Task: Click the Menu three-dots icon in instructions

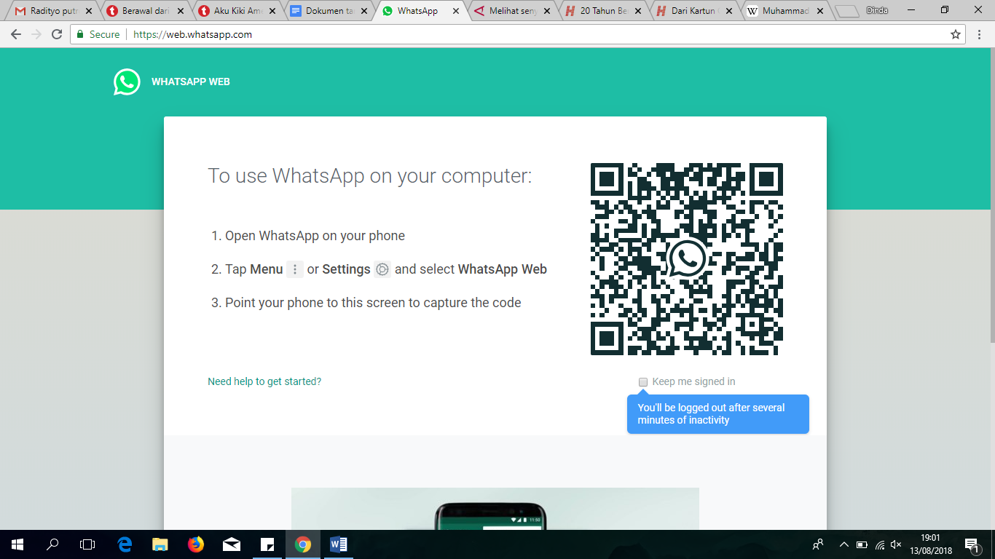Action: 295,269
